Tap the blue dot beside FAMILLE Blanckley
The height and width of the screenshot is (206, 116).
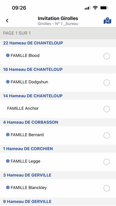tap(8, 187)
